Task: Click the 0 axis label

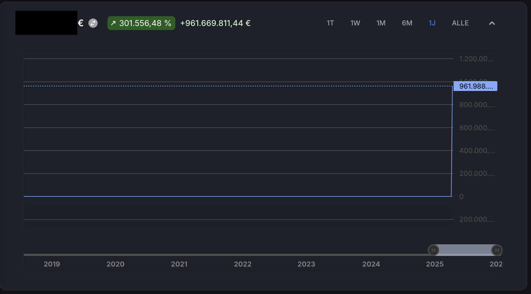Action: (x=461, y=196)
